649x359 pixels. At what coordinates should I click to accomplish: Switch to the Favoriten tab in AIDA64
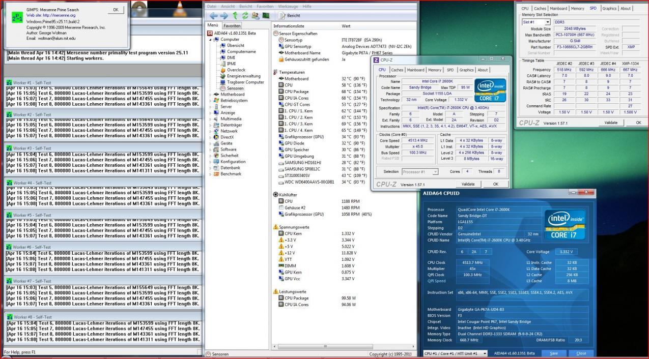(232, 25)
